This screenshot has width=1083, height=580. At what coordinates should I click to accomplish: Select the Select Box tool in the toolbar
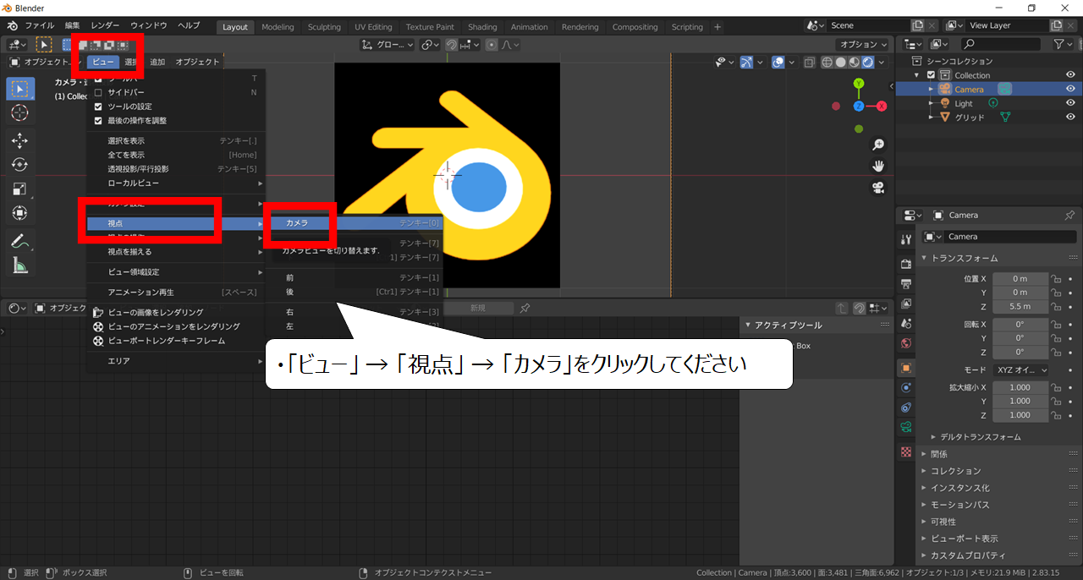21,89
